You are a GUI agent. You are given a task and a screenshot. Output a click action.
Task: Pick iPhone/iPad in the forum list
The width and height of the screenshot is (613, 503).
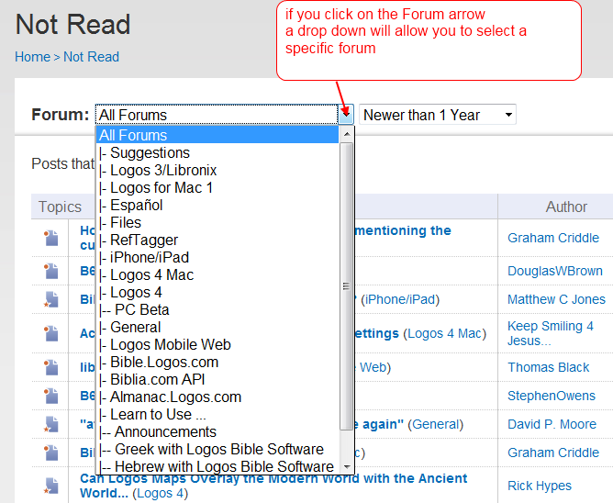tap(217, 257)
